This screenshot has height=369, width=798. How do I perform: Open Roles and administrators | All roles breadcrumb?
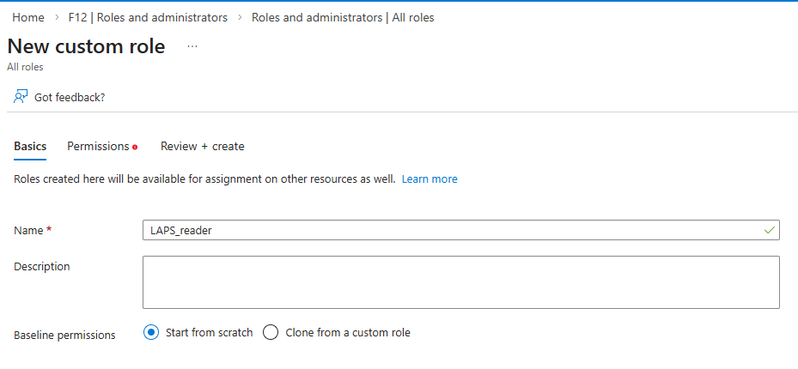coord(343,17)
